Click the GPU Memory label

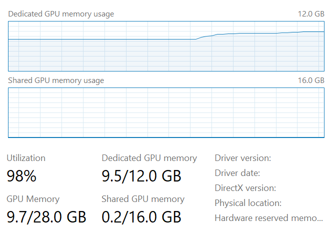33,199
